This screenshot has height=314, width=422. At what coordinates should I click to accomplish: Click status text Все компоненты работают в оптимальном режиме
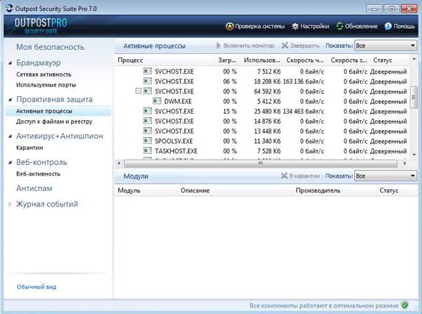point(324,306)
